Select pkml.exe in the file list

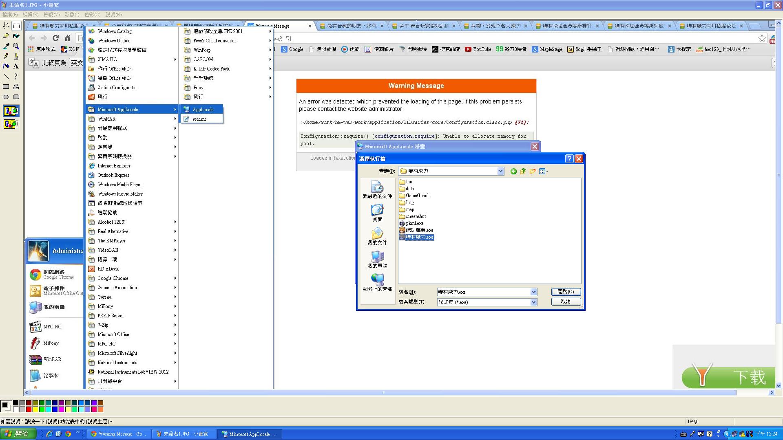411,223
